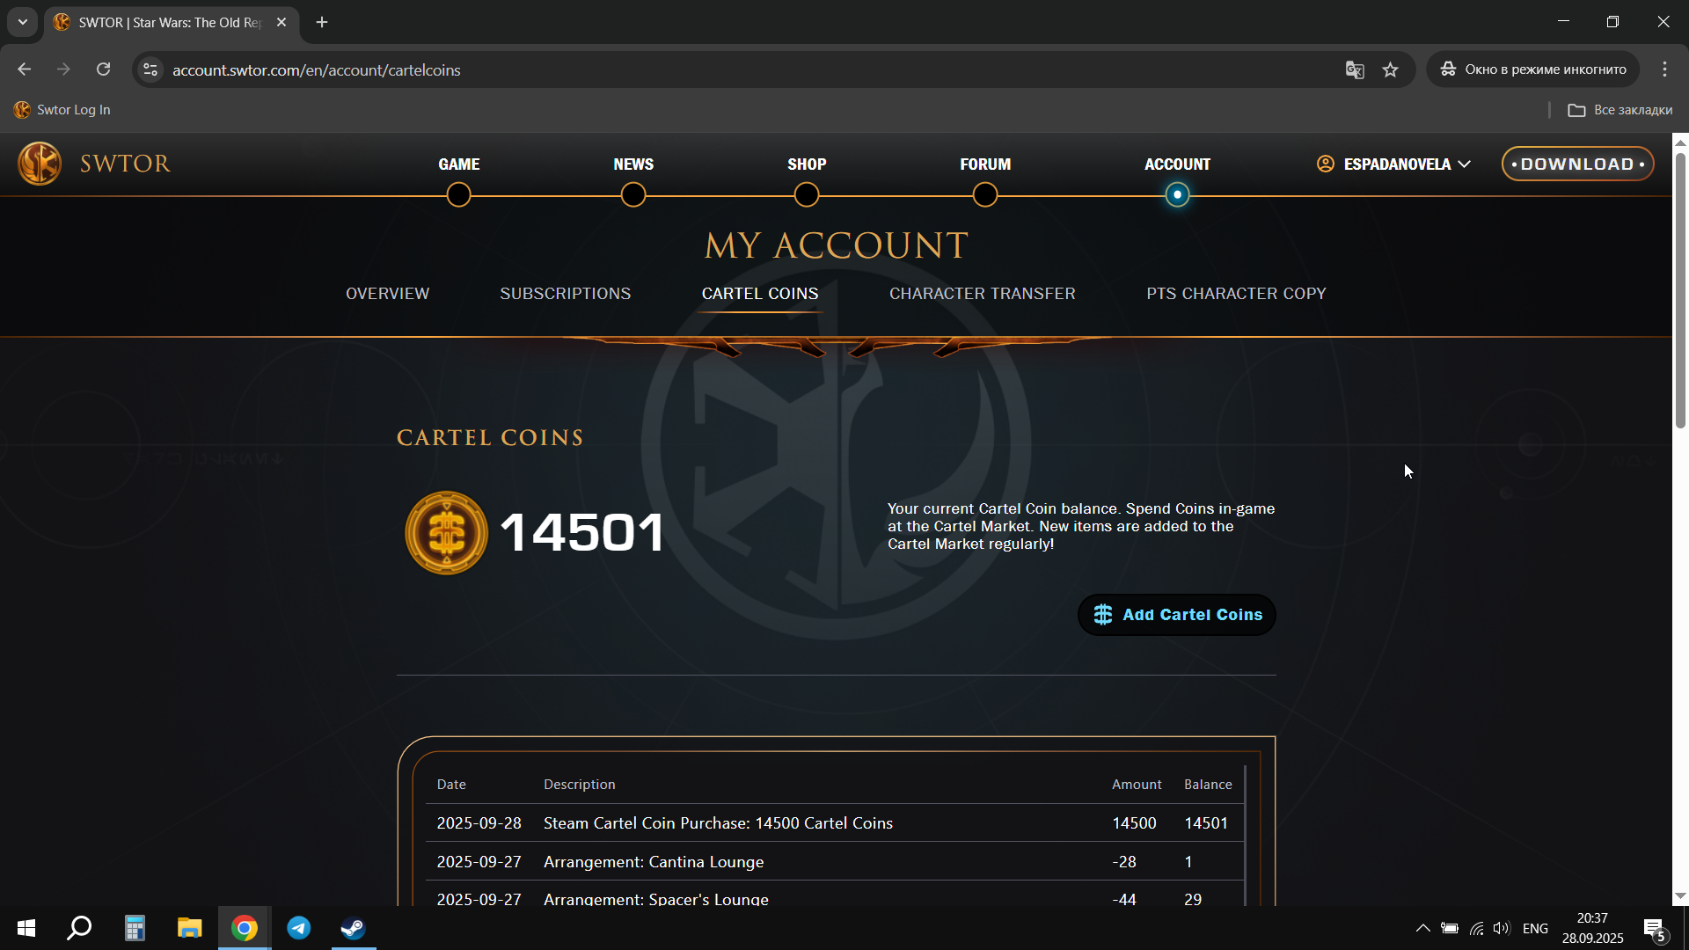Open Telegram from taskbar
Screen dimensions: 1689x950
[x=299, y=928]
